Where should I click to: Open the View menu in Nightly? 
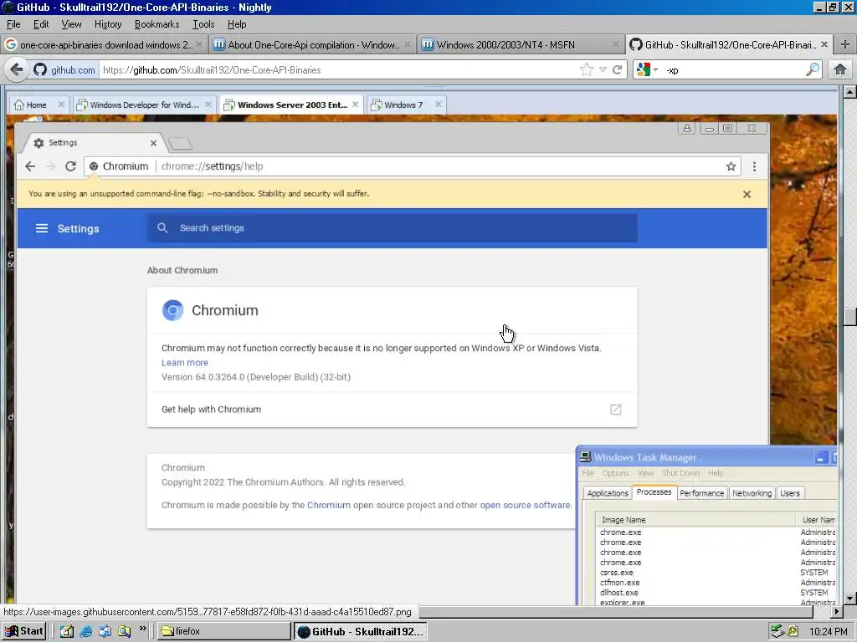point(71,24)
